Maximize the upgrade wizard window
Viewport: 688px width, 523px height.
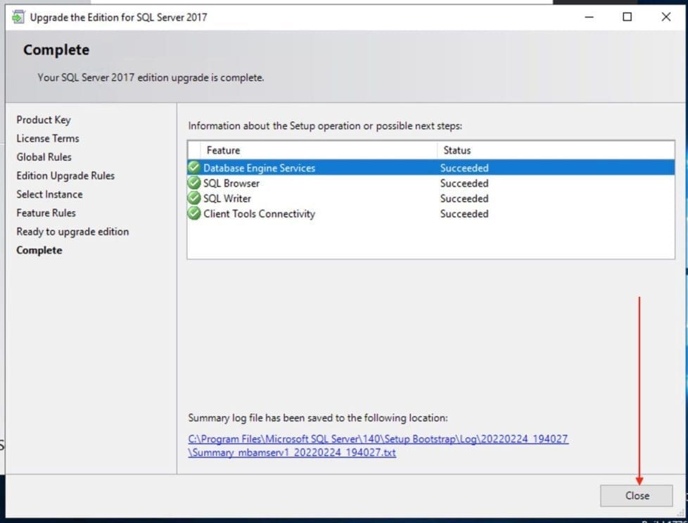pos(627,17)
